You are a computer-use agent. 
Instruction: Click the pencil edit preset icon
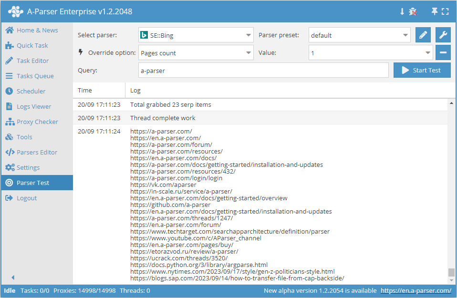click(x=423, y=35)
